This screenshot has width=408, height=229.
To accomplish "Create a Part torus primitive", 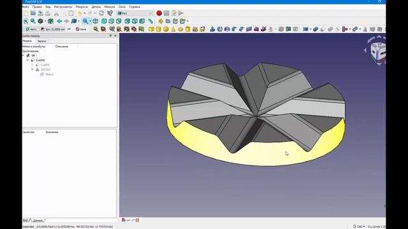I will pyautogui.click(x=180, y=29).
